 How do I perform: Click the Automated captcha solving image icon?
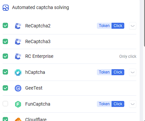point(6,8)
